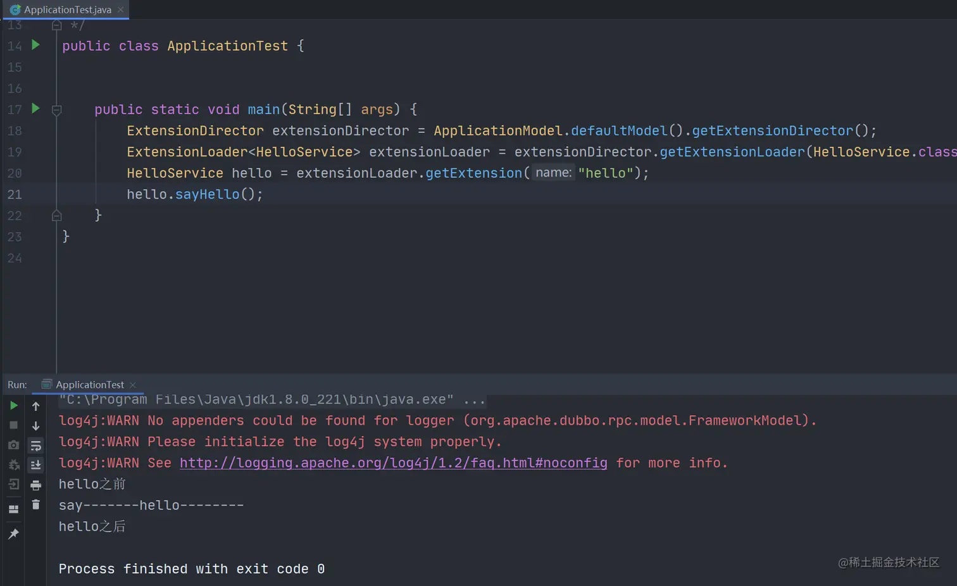Screen dimensions: 957x586
Task: Toggle scroll to end of console
Action: click(x=35, y=465)
